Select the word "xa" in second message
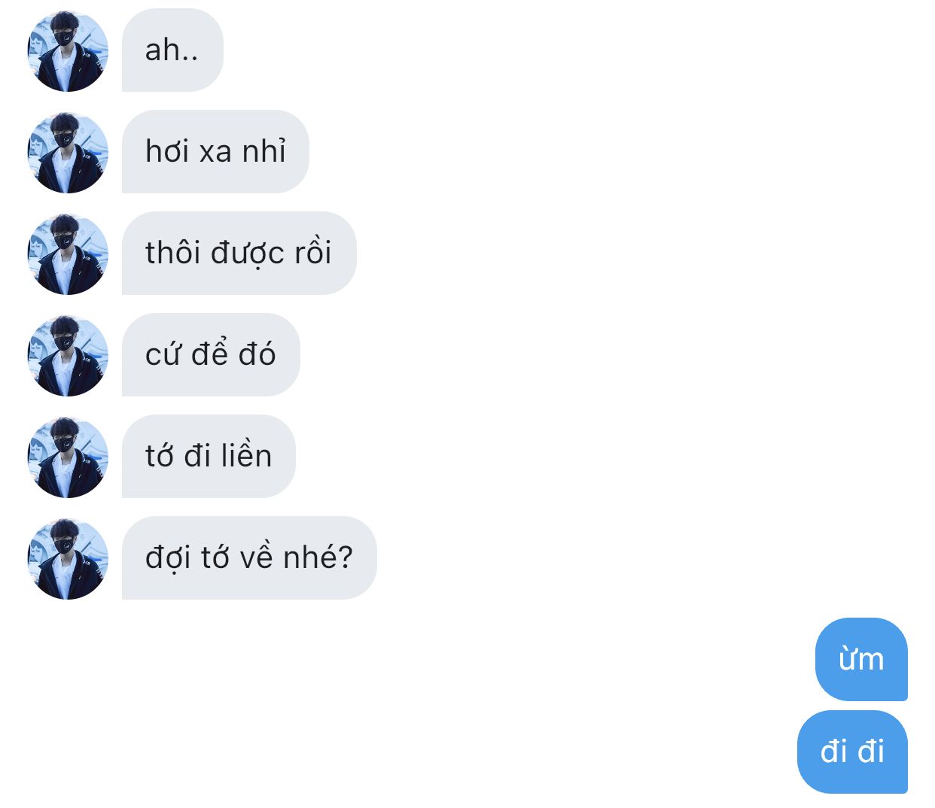This screenshot has width=935, height=808. point(215,153)
